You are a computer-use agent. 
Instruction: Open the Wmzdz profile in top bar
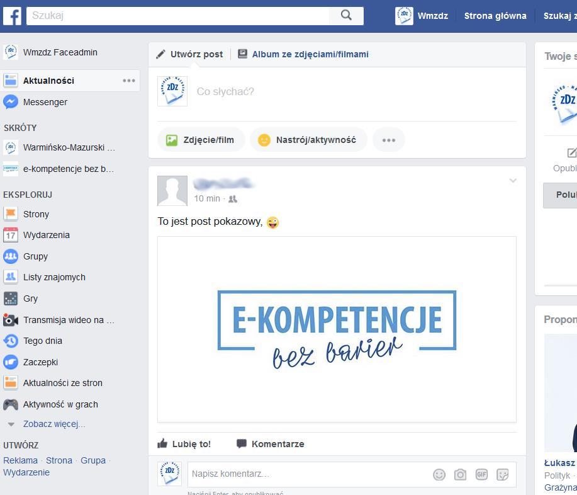point(422,16)
